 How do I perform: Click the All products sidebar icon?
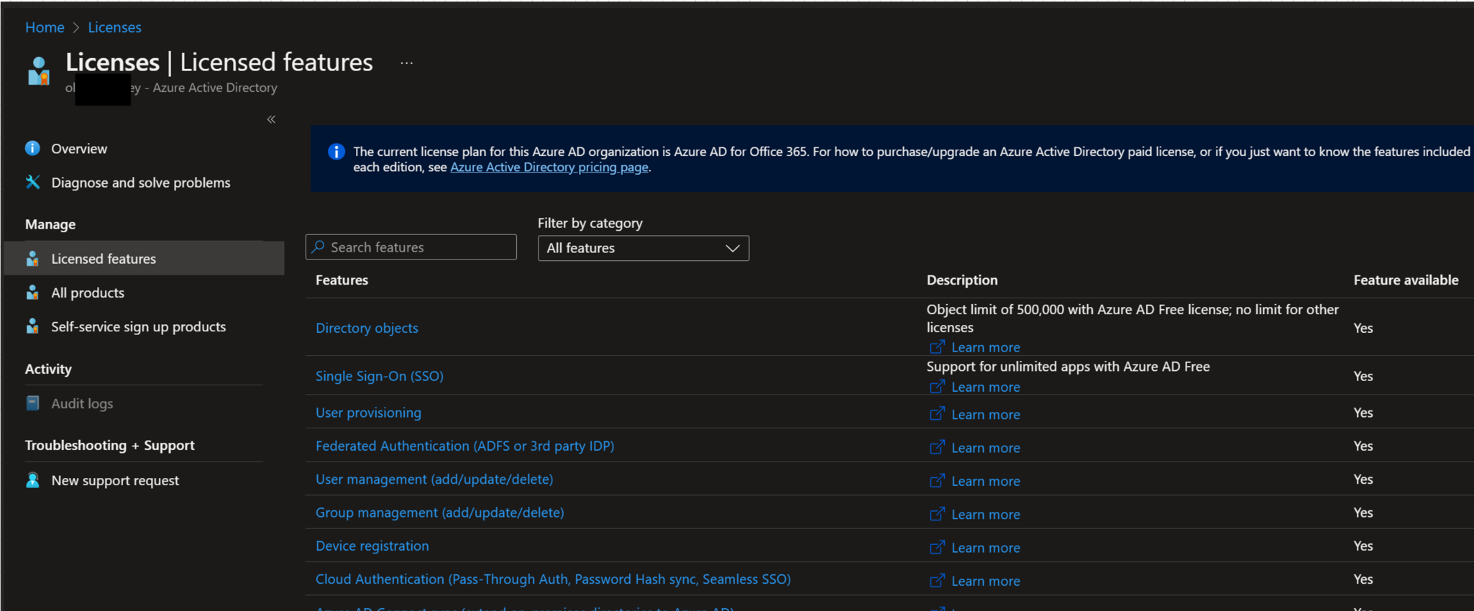(x=32, y=293)
